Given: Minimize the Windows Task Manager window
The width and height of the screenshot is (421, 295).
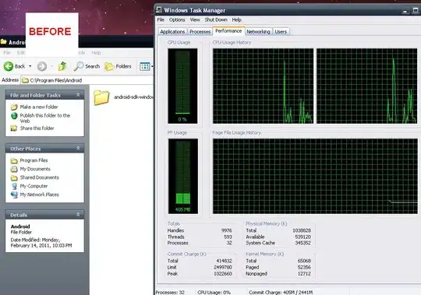Looking at the screenshot, I should tap(405, 11).
